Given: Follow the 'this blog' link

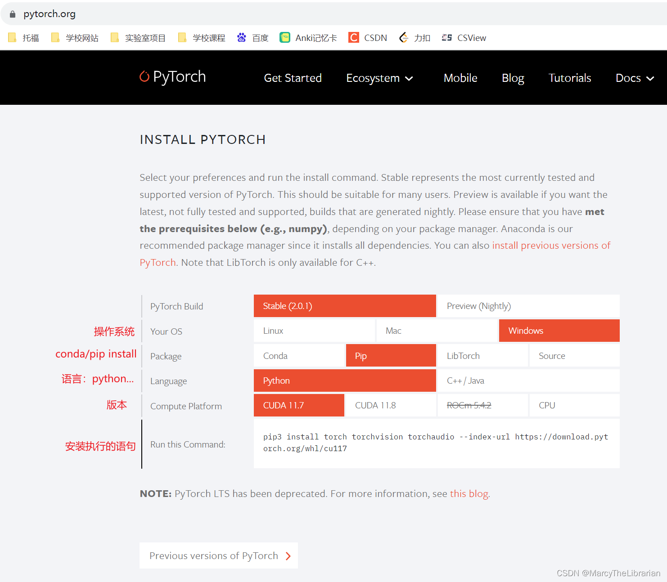Looking at the screenshot, I should (469, 494).
